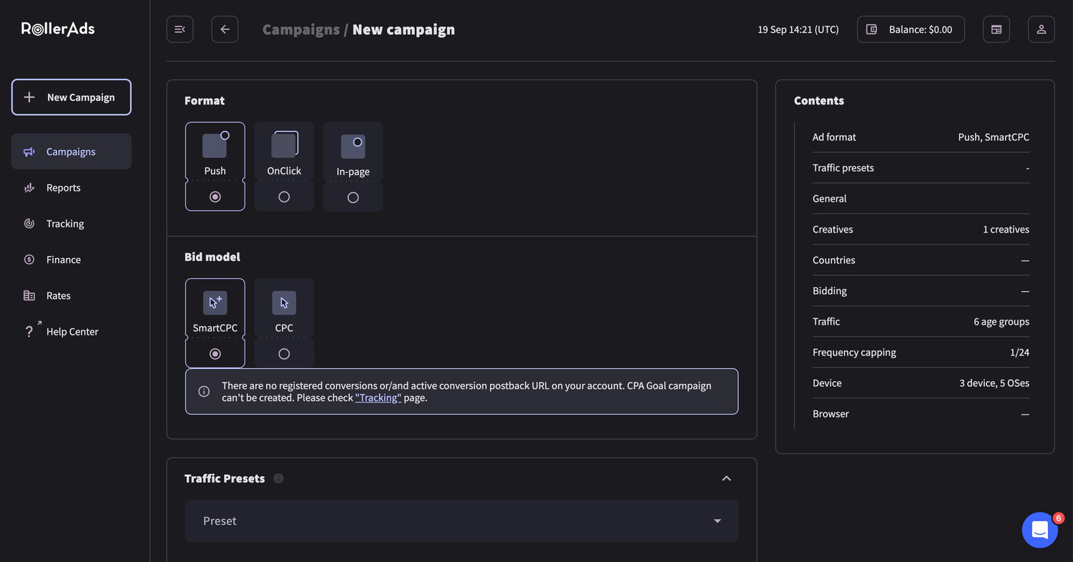Collapse the sidebar menu icon
Screen dimensions: 1073x562
(x=180, y=29)
